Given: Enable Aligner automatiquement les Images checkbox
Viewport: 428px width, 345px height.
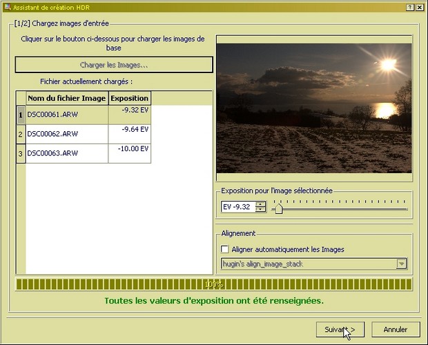Looking at the screenshot, I should click(x=224, y=249).
